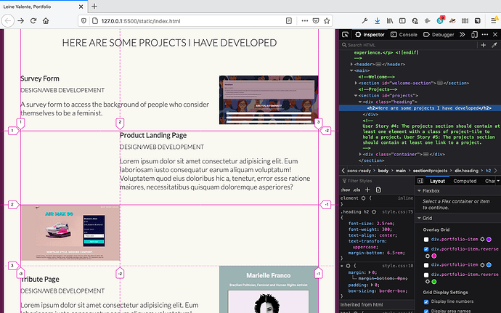Open a new browser tab

[94, 6]
